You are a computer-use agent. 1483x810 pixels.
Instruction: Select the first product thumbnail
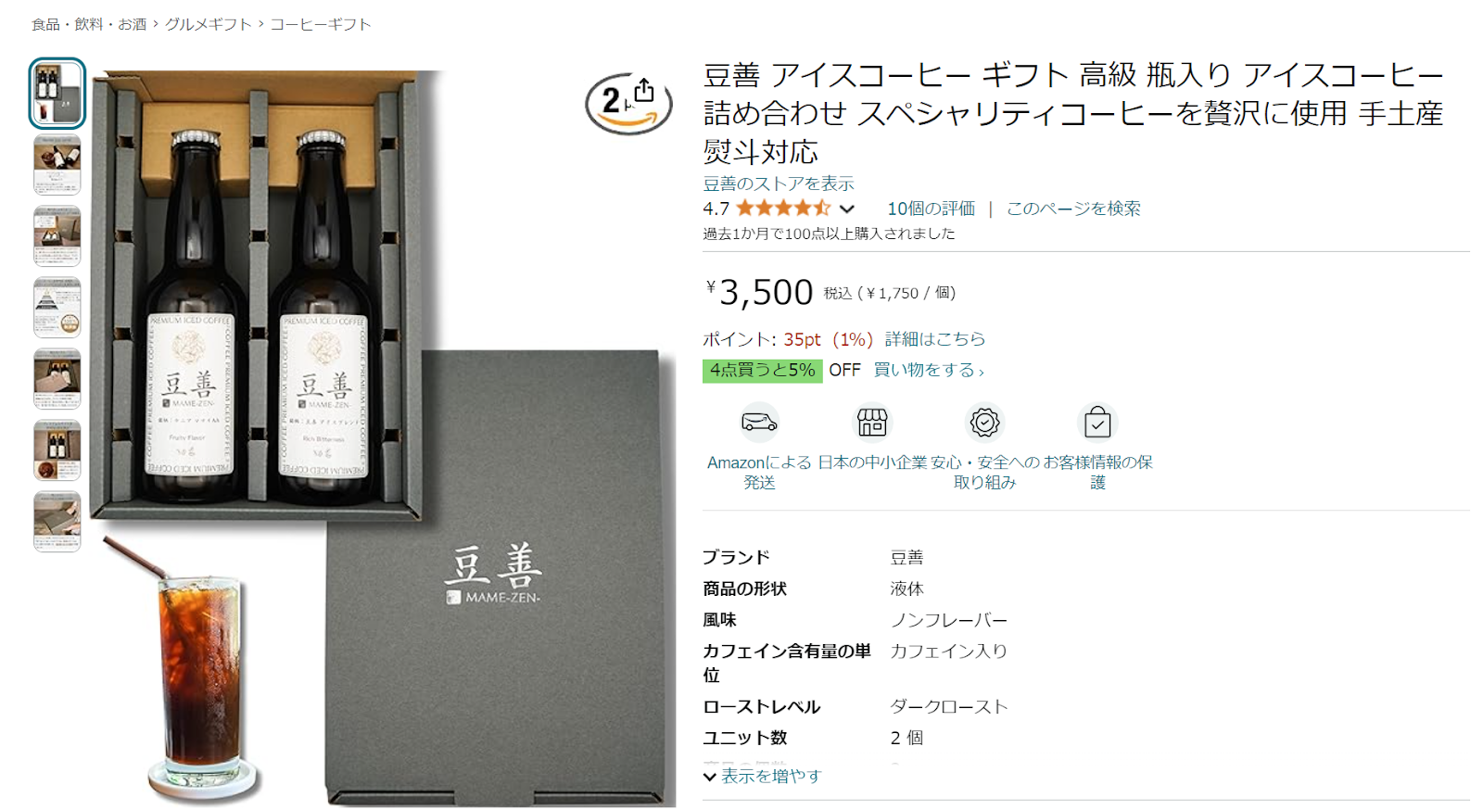click(x=57, y=94)
